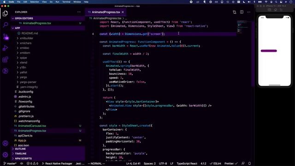The image size is (295, 166).
Task: Open README.md in the explorer
Action: (29, 33)
